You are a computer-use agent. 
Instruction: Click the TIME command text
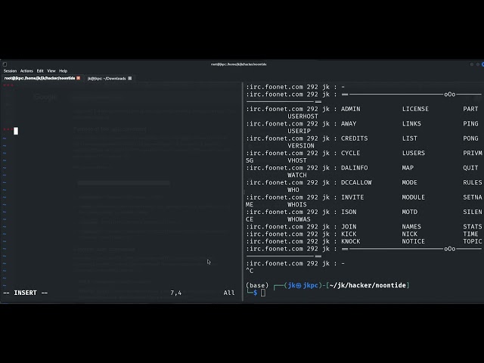click(470, 234)
